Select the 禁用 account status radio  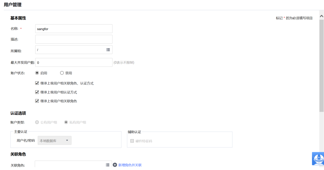tap(62, 73)
